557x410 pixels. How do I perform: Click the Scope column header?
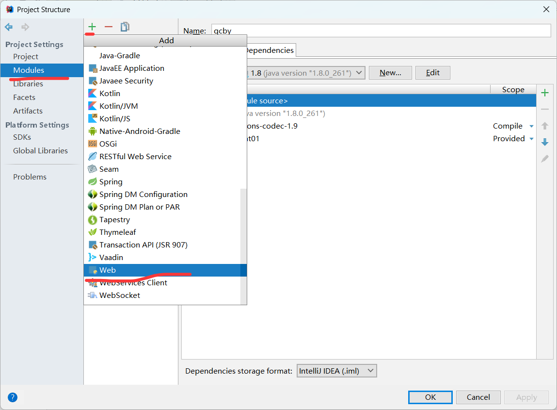(513, 90)
